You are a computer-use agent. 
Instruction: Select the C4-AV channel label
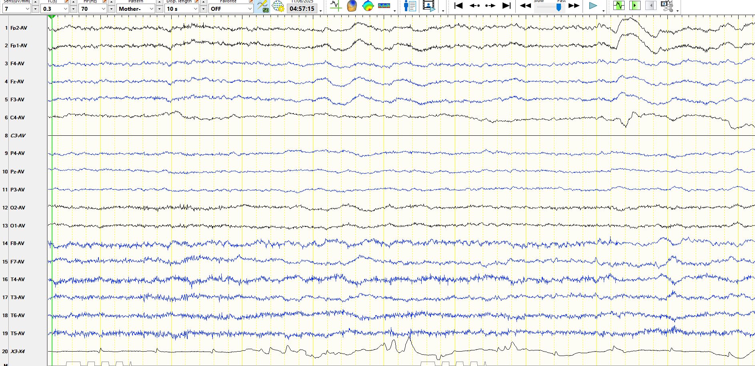[18, 118]
